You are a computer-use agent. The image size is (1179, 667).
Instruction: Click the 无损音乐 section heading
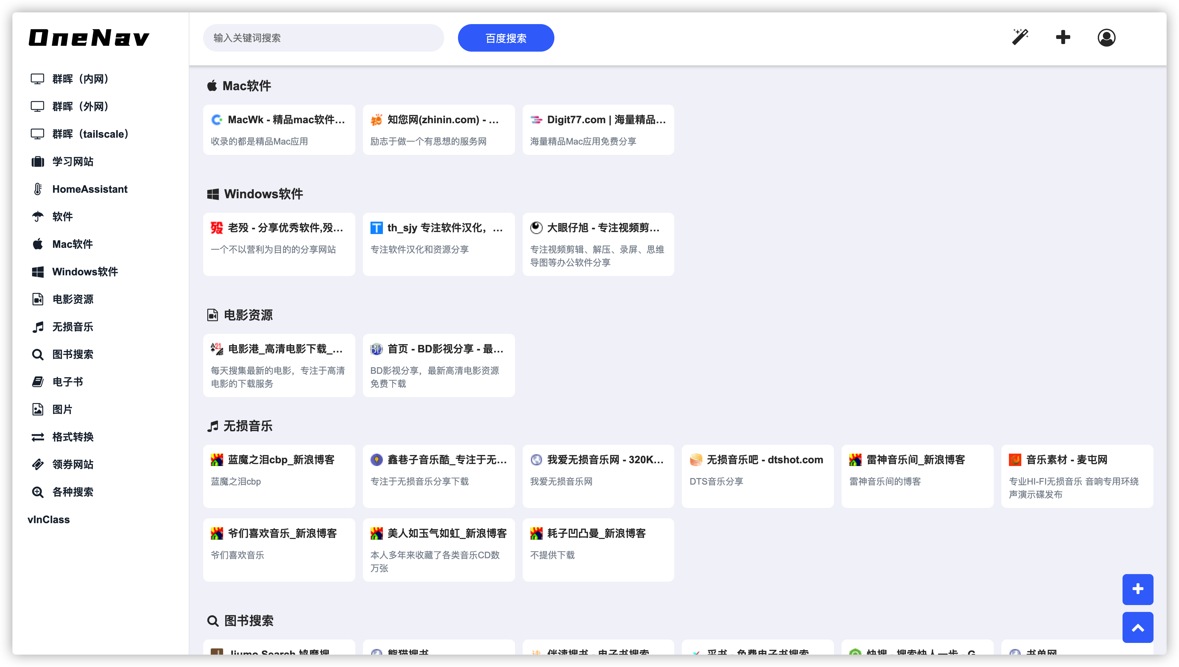[240, 426]
